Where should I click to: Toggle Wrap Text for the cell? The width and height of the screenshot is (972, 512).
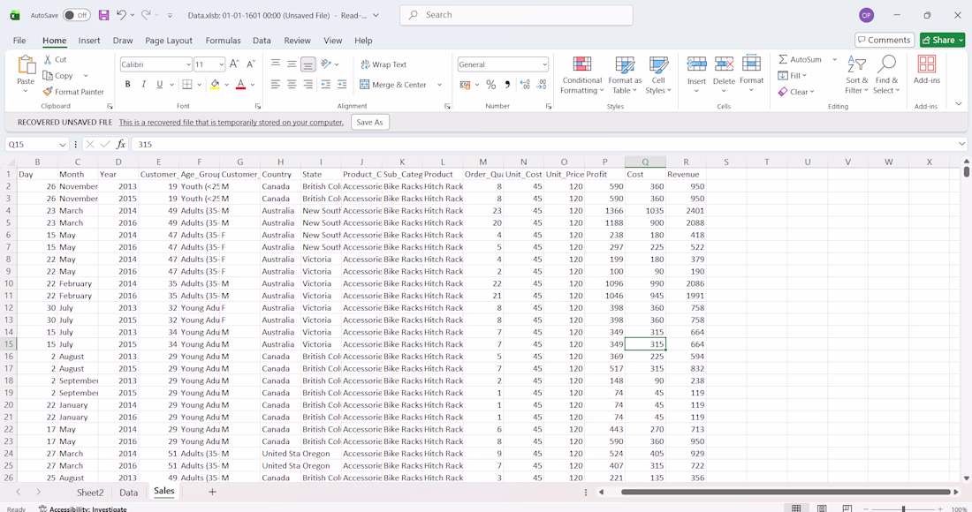click(x=383, y=64)
